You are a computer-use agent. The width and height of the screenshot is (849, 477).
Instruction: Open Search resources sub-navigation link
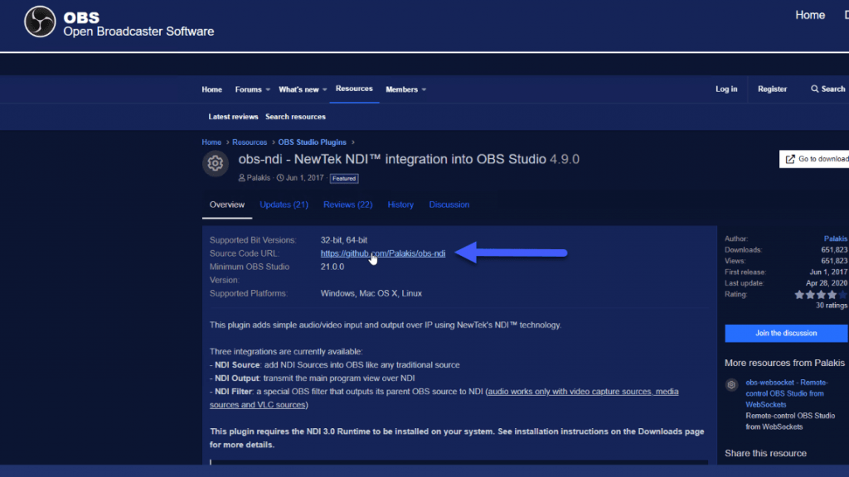click(295, 116)
